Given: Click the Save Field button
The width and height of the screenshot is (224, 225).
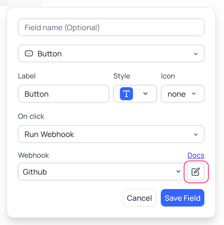Looking at the screenshot, I should point(182,198).
